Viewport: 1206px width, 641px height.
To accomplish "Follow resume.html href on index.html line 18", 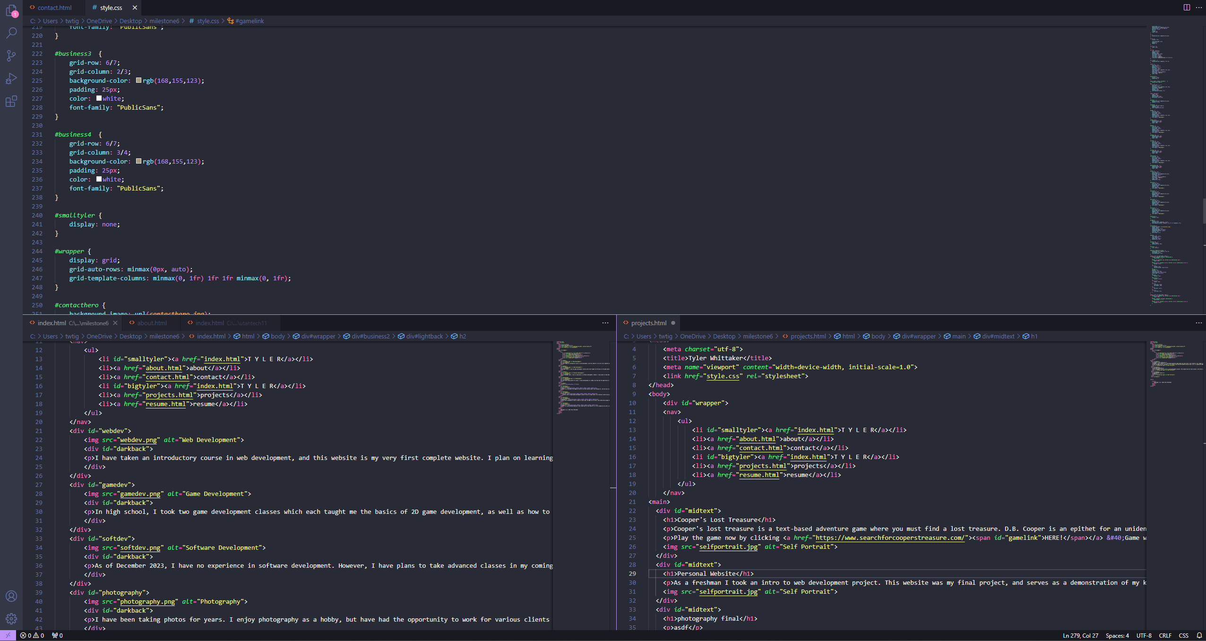I will pyautogui.click(x=165, y=404).
